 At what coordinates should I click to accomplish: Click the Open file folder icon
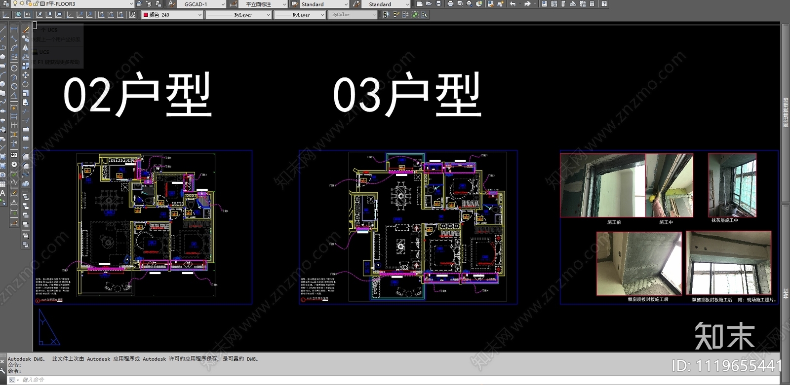coord(429,4)
